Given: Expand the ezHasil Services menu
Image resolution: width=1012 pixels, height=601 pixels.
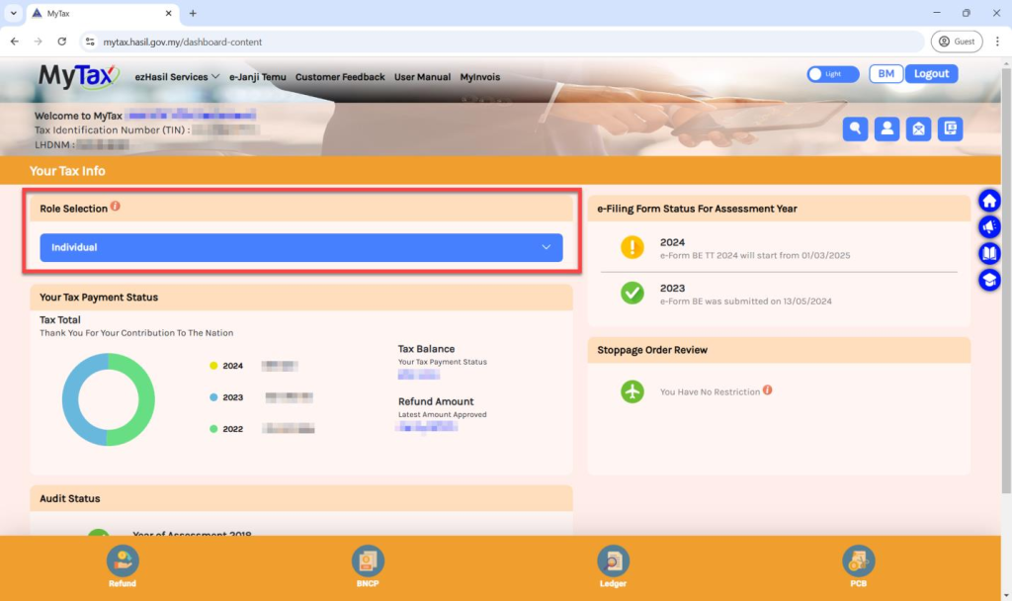Looking at the screenshot, I should 177,77.
